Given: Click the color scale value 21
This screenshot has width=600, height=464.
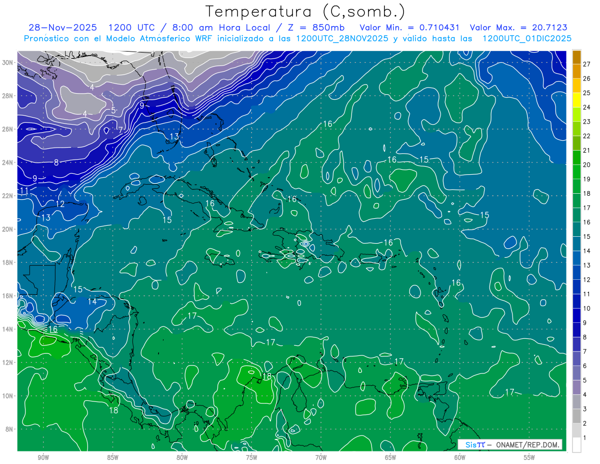Looking at the screenshot, I should click(x=587, y=150).
